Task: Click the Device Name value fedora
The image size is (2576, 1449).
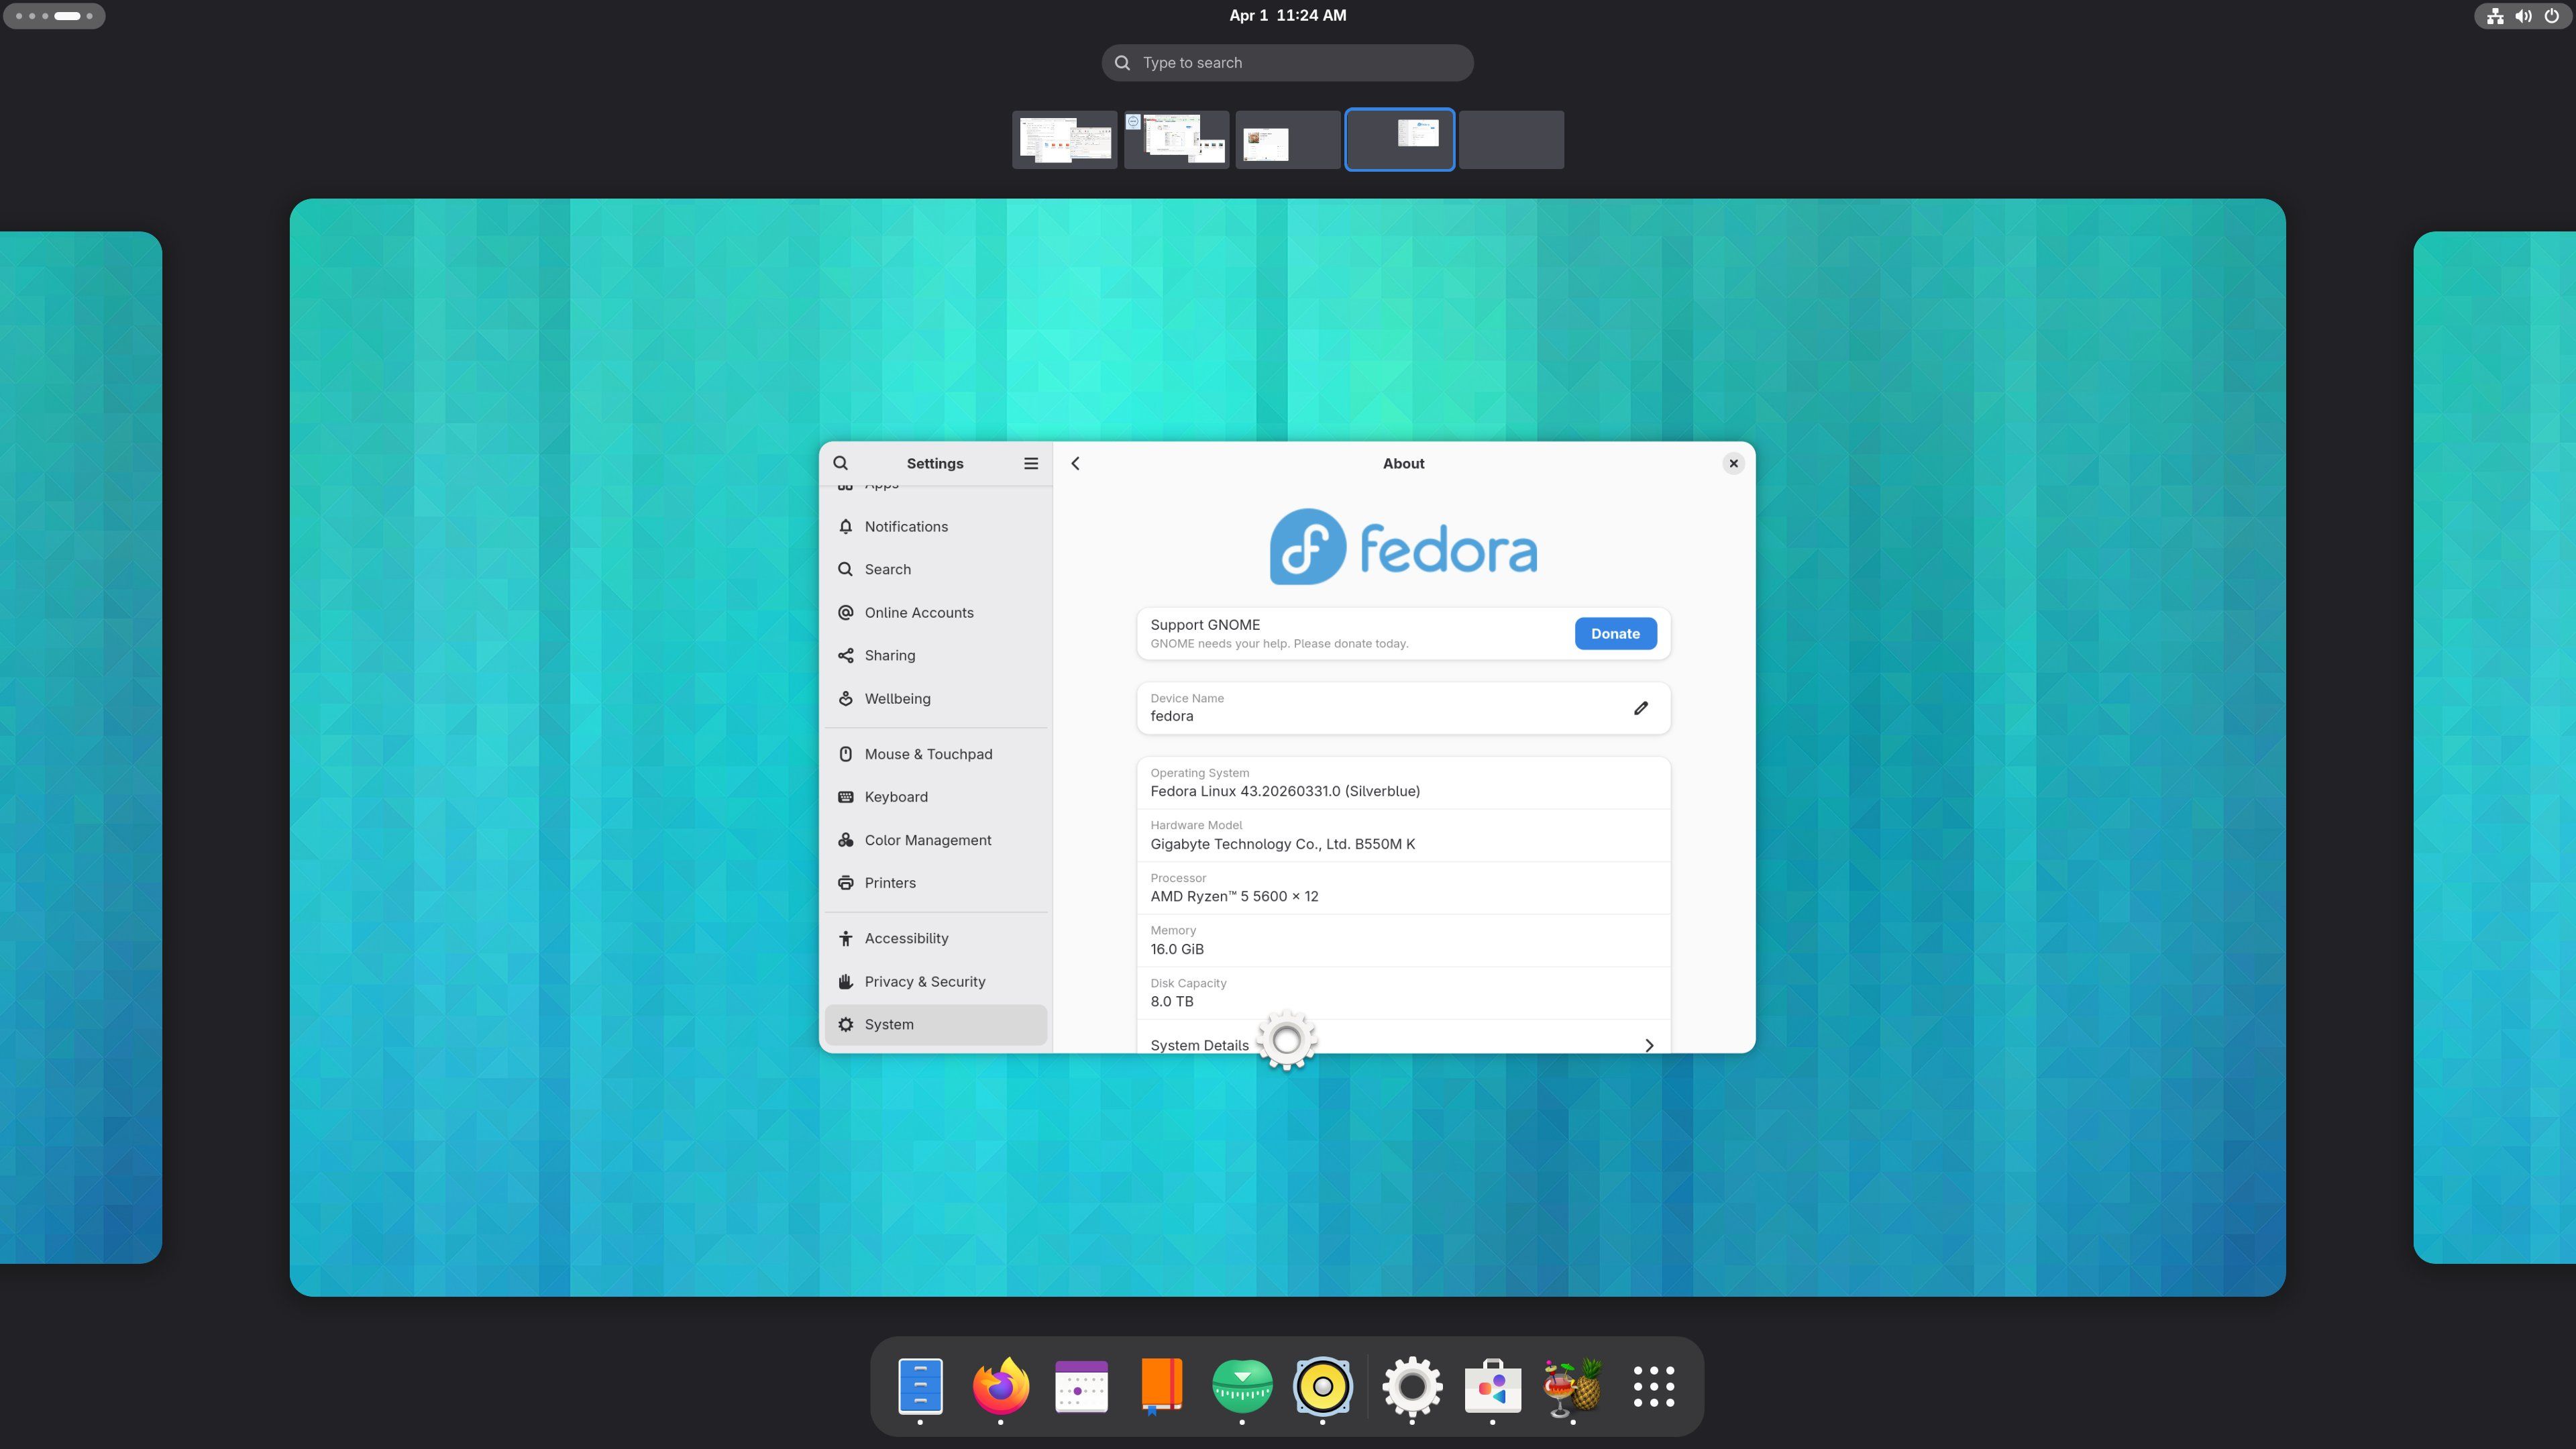Action: 1171,716
